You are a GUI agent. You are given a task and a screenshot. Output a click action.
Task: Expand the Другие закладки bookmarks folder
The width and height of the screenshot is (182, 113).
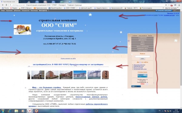(171, 8)
